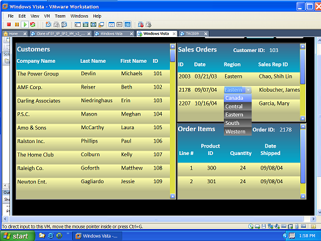Click the Unity mode toolbar icon
The image size is (321, 241).
pos(101,24)
